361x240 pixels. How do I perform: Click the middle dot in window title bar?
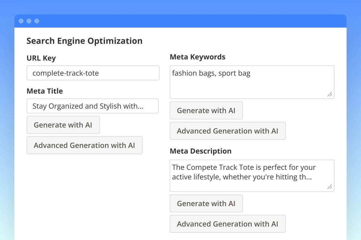29,21
